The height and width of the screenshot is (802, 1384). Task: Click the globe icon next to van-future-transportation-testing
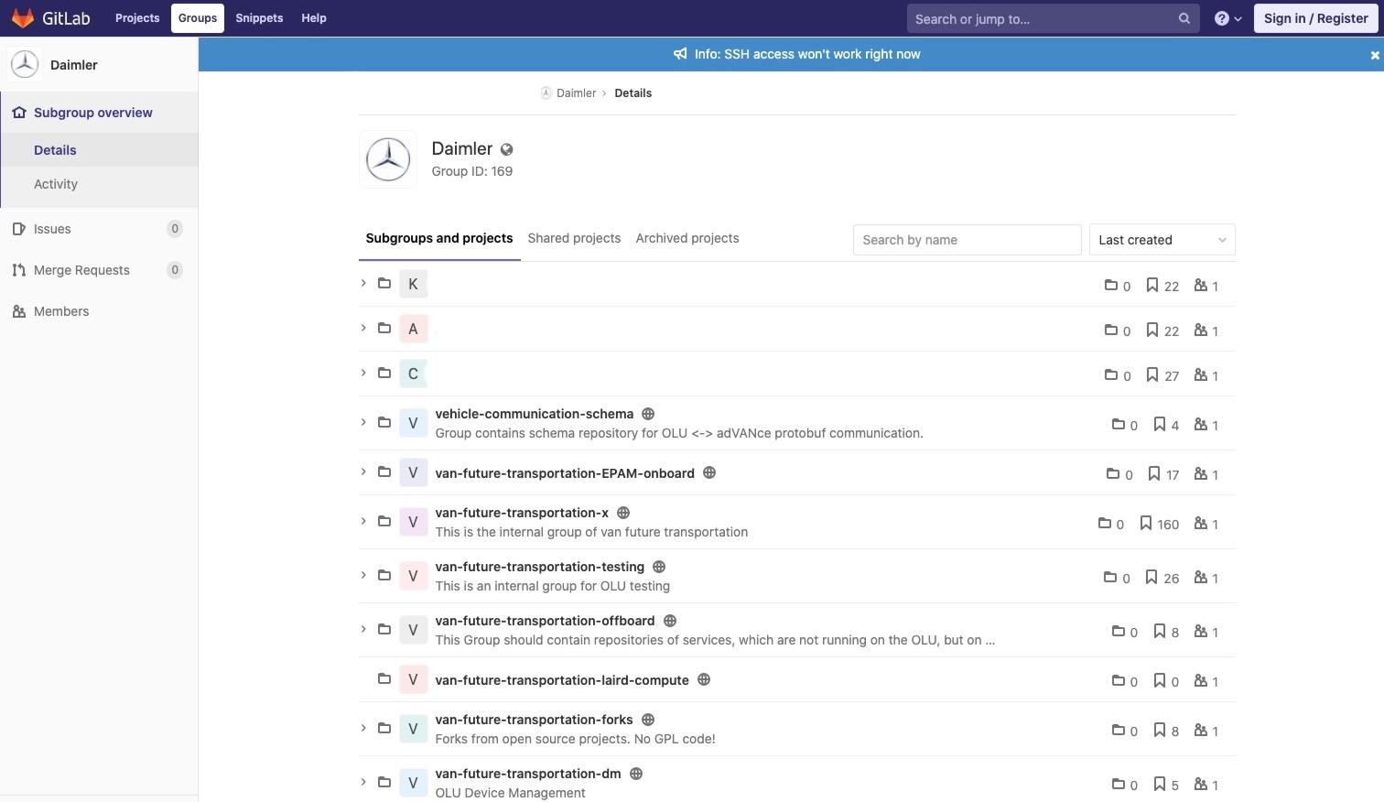[x=659, y=567]
